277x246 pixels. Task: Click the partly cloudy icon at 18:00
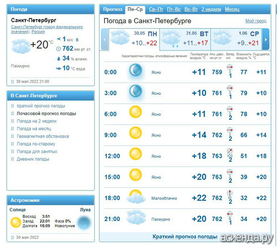136,197
